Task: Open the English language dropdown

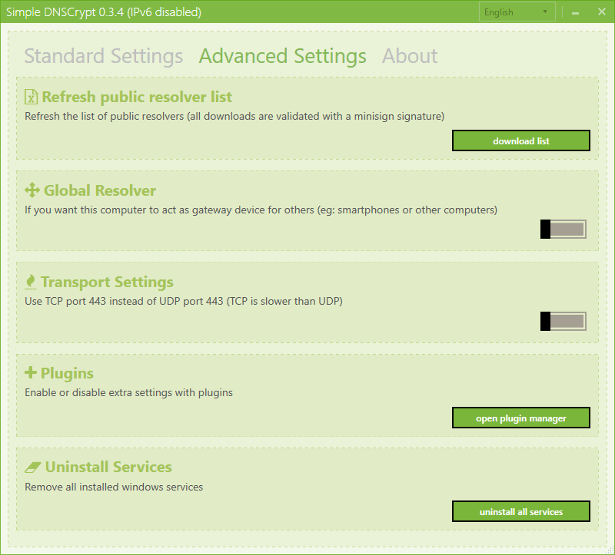Action: 517,12
